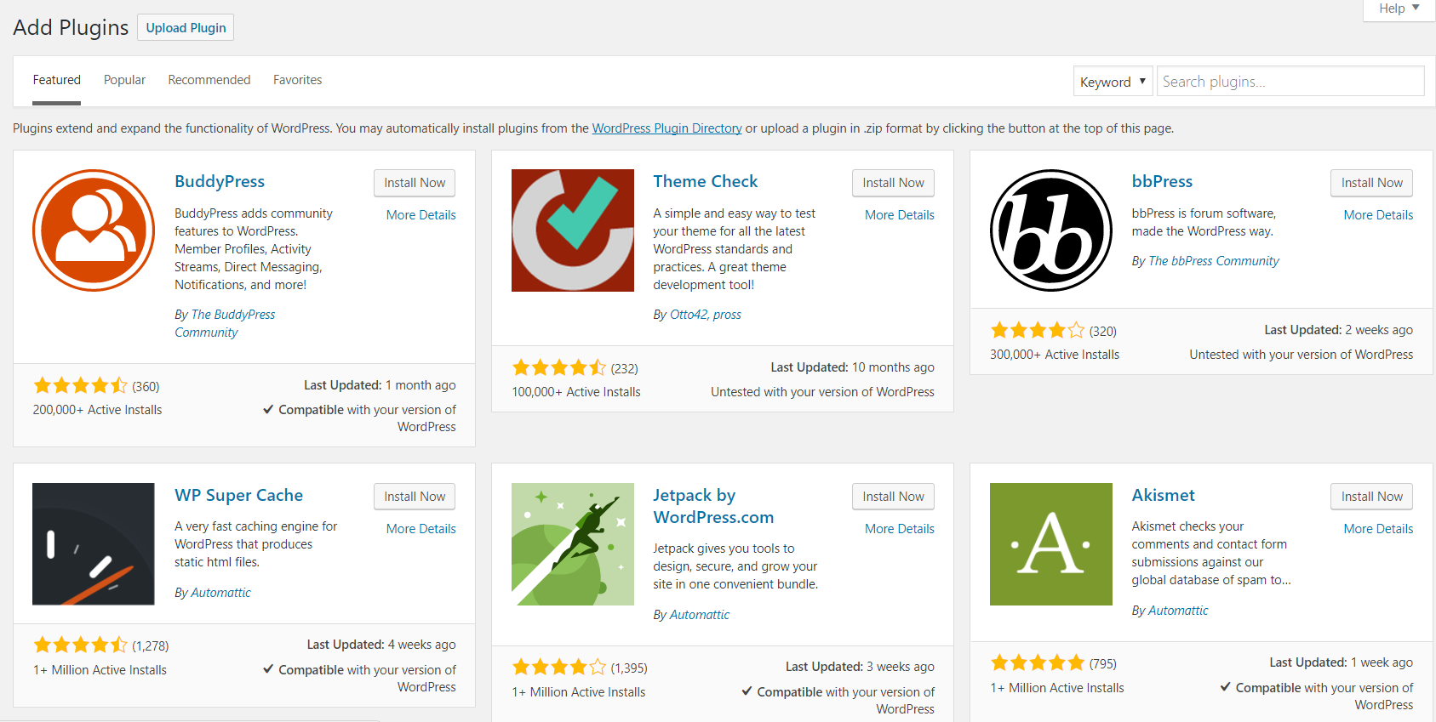Open the Jetpack by WordPress.com title link
1436x722 pixels.
pos(713,506)
